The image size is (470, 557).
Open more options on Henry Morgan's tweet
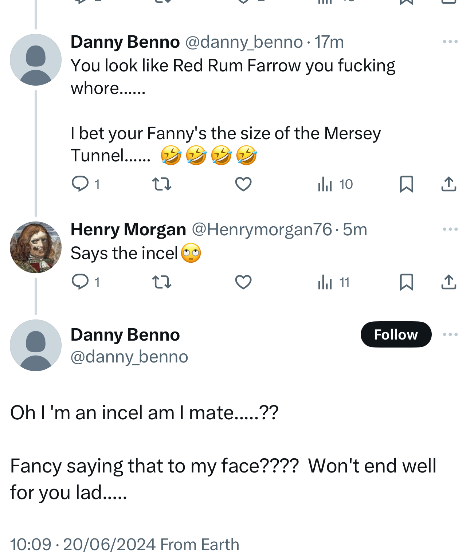[x=450, y=229]
